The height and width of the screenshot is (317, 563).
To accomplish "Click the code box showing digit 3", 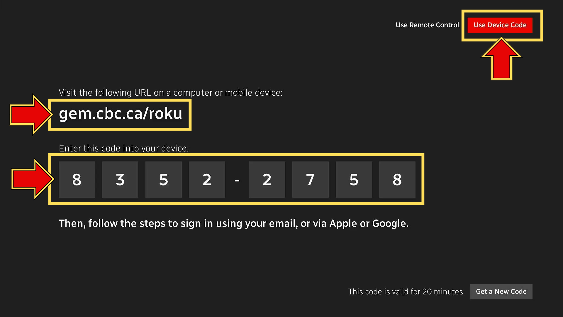I will tap(120, 179).
